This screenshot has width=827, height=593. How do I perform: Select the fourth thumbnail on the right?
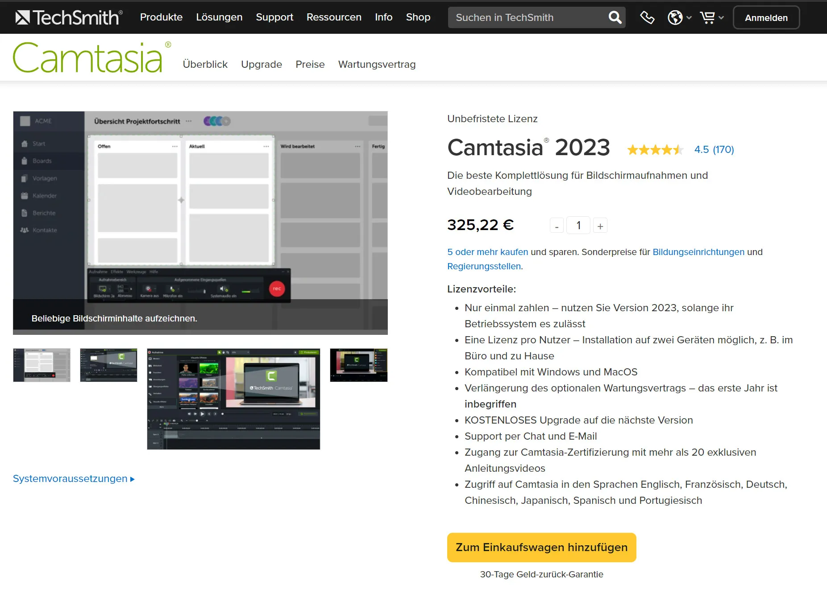click(x=359, y=365)
